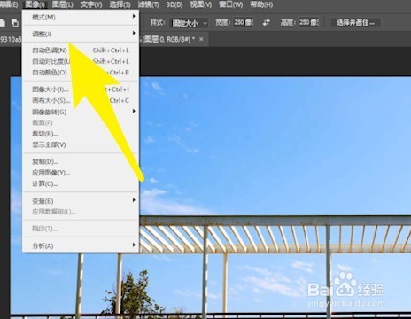Select 自动颜色(O) menu entry
The image size is (411, 319).
[x=81, y=73]
